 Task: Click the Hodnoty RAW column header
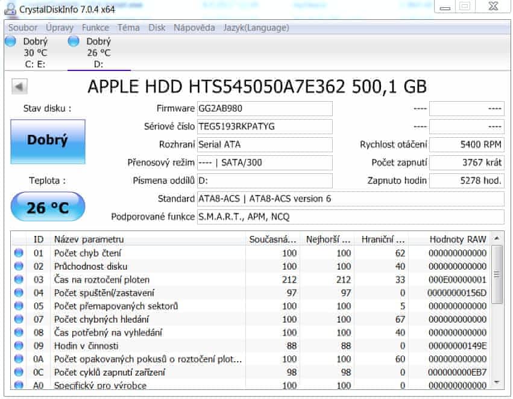click(450, 240)
